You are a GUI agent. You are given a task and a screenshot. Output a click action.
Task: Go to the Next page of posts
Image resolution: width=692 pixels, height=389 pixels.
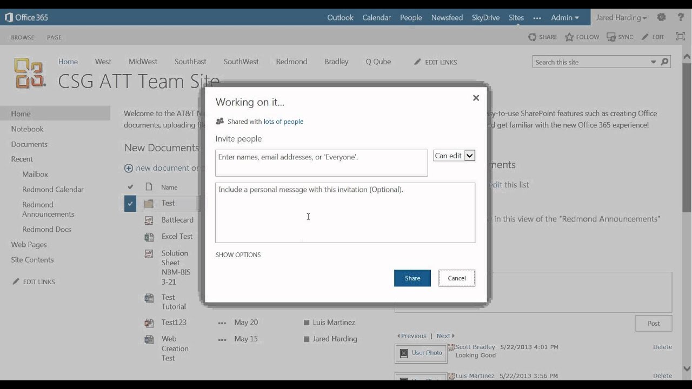pyautogui.click(x=445, y=336)
